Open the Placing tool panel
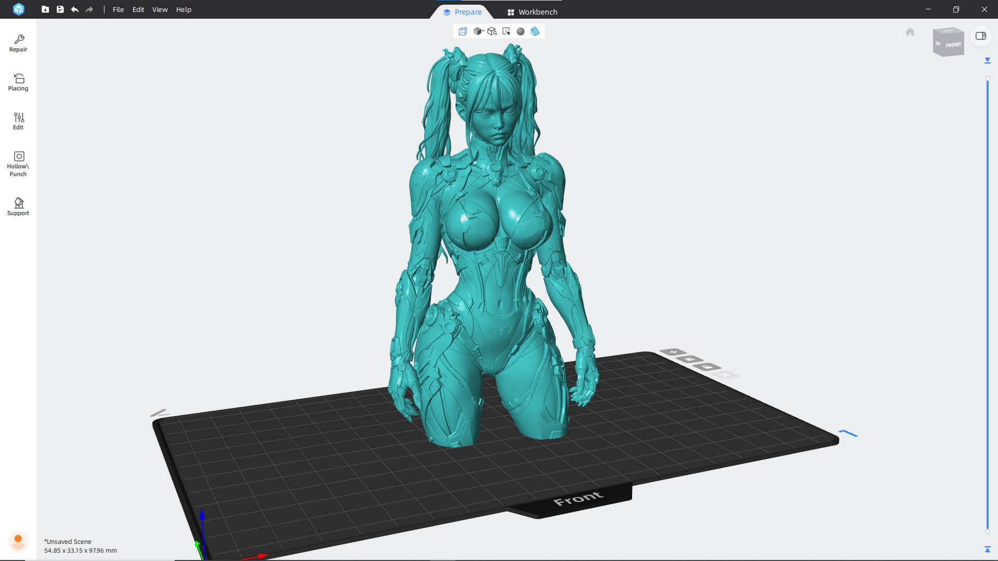This screenshot has height=561, width=998. 18,82
